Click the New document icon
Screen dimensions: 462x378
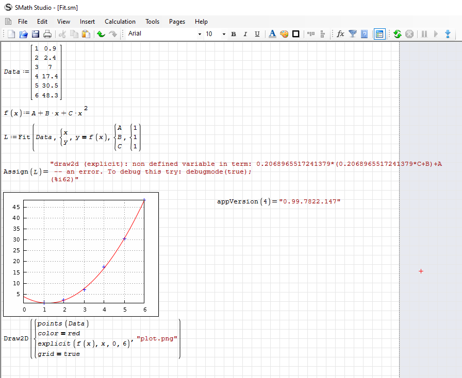11,34
